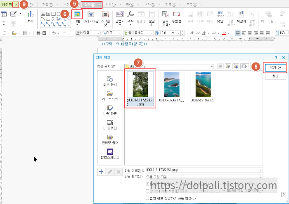The image size is (289, 204).
Task: Open the 쪽 menu
Action: 130,5
